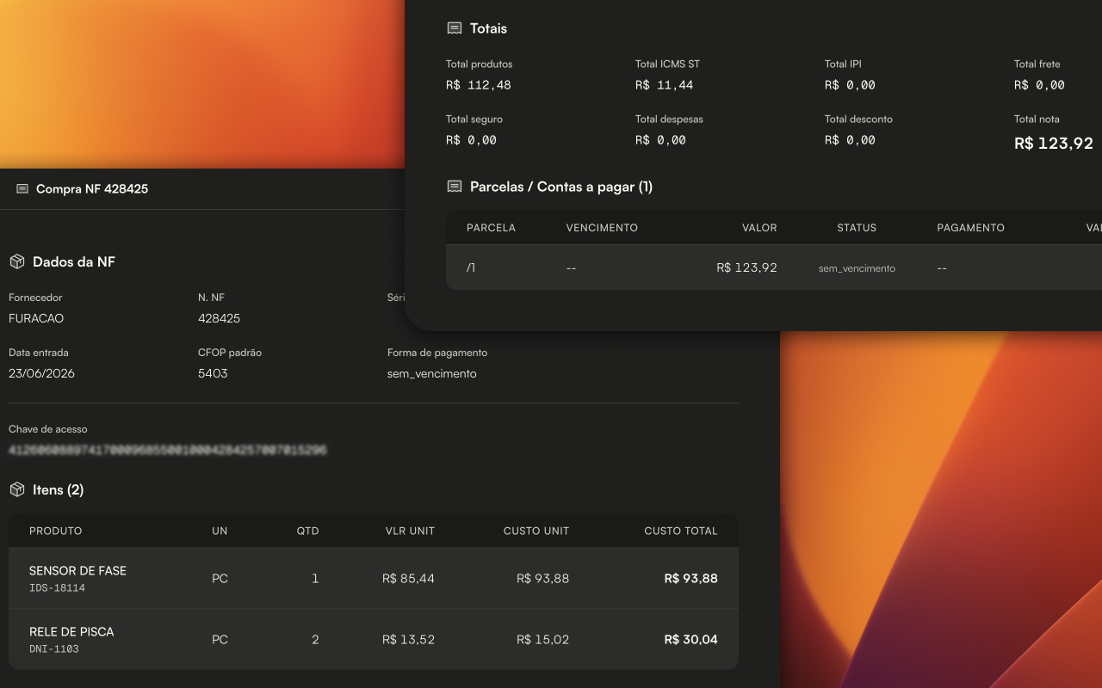Click the box icon next to Itens (2)

(16, 489)
